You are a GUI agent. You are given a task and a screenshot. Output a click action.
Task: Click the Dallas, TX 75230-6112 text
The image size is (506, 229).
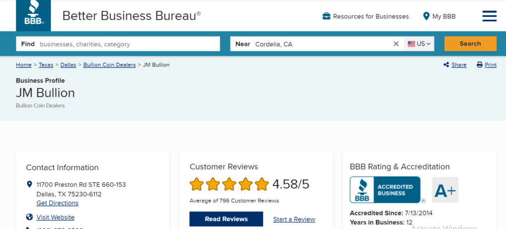69,194
